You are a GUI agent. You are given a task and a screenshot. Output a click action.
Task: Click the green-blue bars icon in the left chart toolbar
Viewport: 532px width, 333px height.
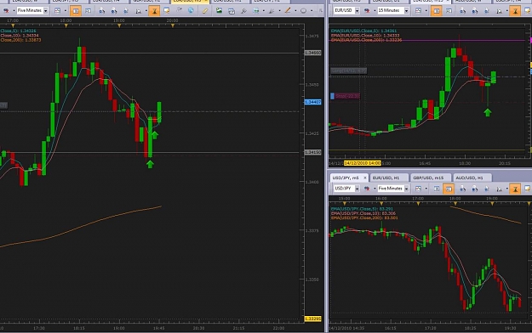[x=255, y=11]
